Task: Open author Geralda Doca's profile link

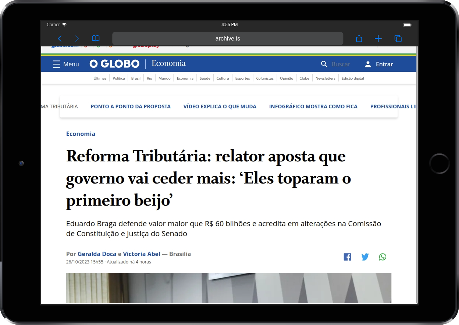Action: click(97, 254)
